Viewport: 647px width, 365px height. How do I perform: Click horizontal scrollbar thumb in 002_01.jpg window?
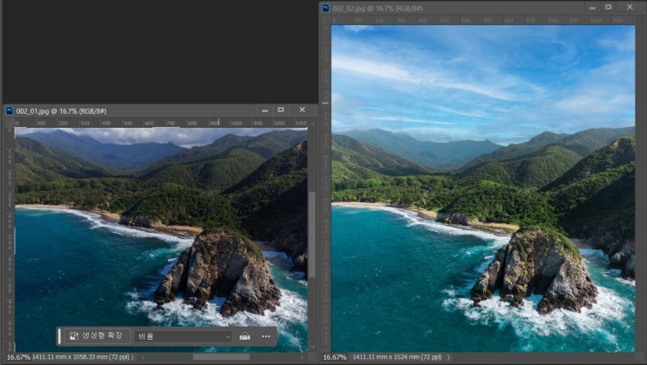[220, 357]
